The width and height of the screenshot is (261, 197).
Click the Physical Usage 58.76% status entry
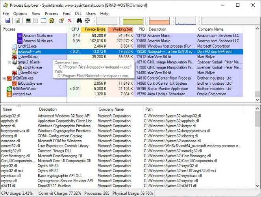point(133,193)
